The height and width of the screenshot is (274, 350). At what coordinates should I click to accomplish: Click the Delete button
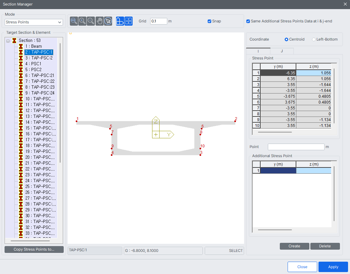tap(325, 246)
